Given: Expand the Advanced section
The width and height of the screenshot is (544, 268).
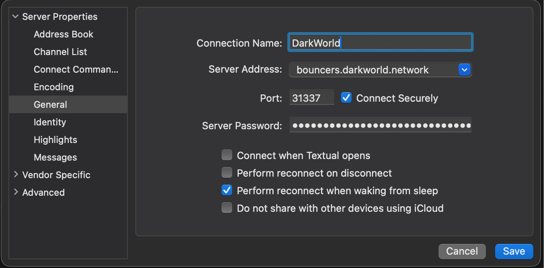Looking at the screenshot, I should (16, 192).
